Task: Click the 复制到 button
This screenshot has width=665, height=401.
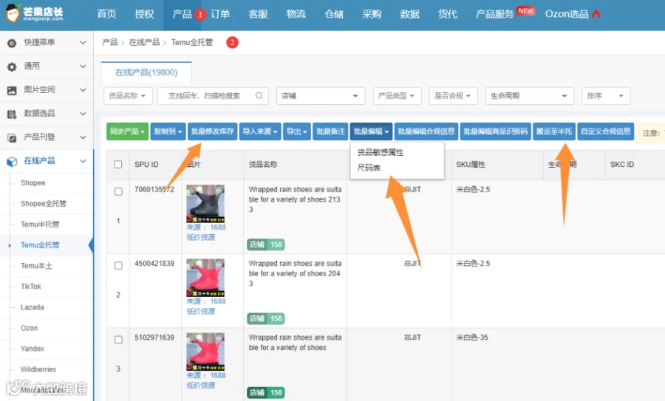Action: (168, 131)
